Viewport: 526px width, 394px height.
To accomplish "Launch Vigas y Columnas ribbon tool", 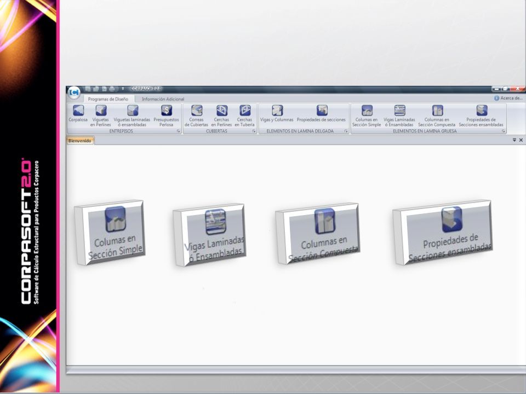I will pos(277,113).
